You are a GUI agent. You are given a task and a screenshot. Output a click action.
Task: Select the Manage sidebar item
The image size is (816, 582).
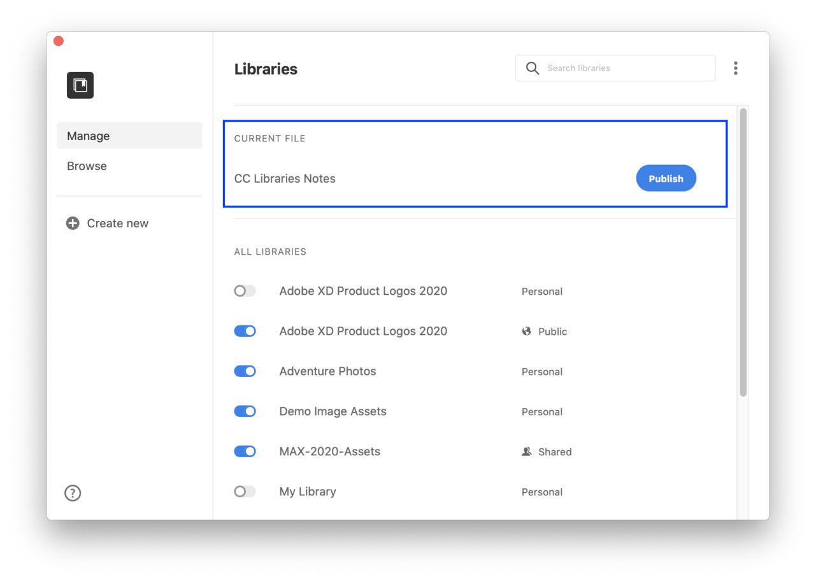click(88, 136)
